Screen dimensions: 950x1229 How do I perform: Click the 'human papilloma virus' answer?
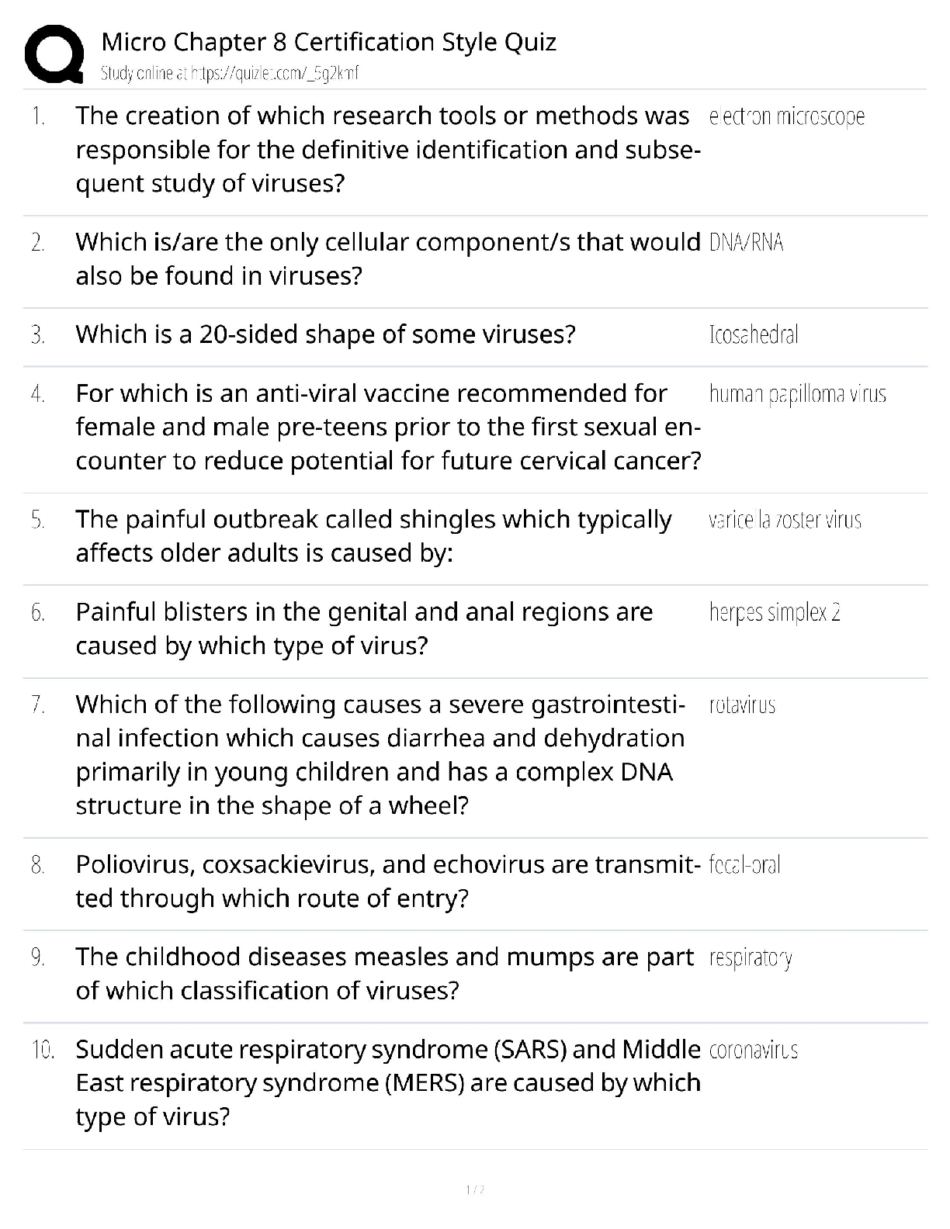[797, 394]
